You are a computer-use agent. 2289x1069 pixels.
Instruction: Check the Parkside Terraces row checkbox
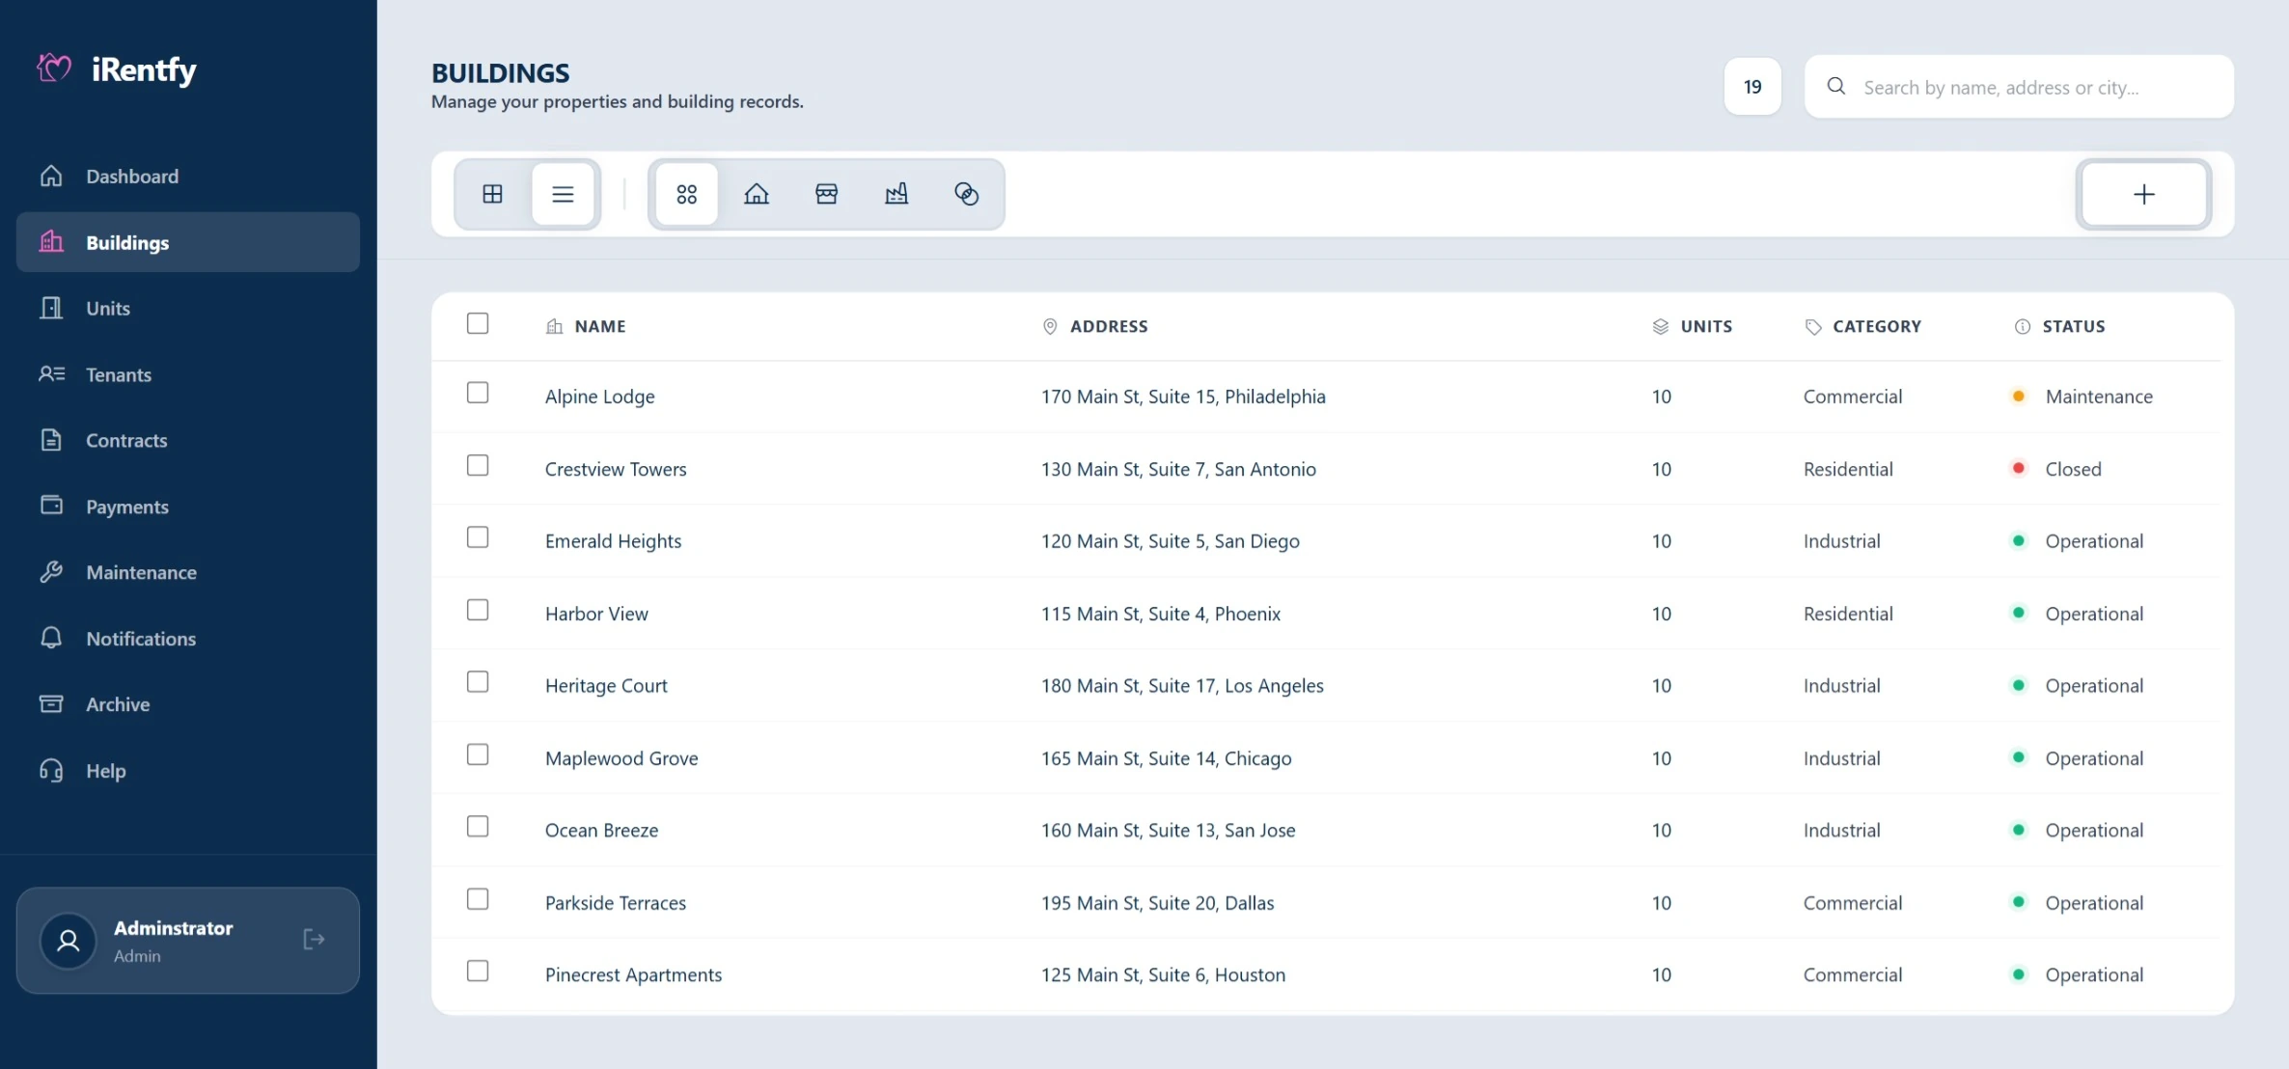tap(478, 899)
